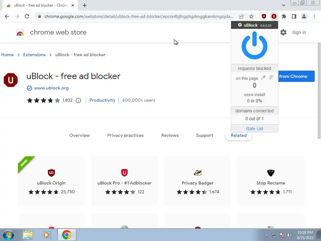
Task: Open the Stop Reclame extension card
Action: click(271, 181)
